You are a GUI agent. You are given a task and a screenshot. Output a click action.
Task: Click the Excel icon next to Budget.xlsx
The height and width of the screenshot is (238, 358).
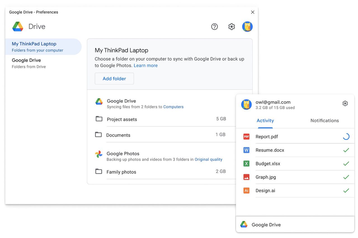[x=246, y=163]
